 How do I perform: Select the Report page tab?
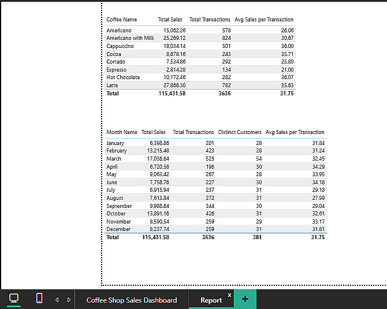(x=211, y=300)
